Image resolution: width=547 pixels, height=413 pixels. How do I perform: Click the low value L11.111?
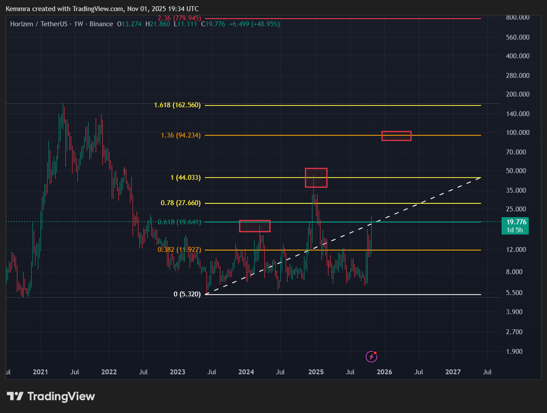click(185, 24)
